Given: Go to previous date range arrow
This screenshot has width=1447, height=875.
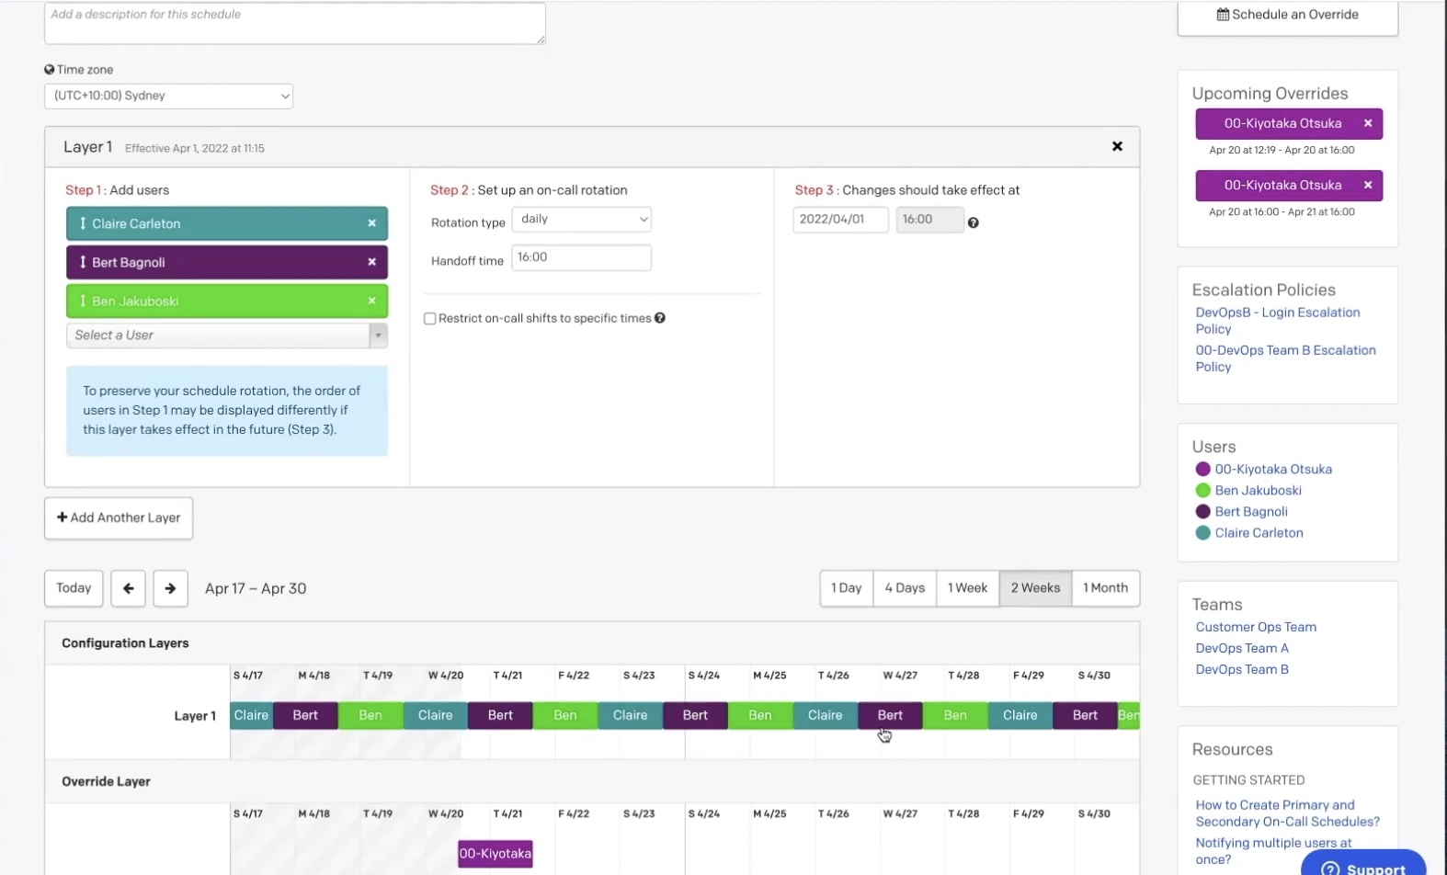Looking at the screenshot, I should 129,588.
